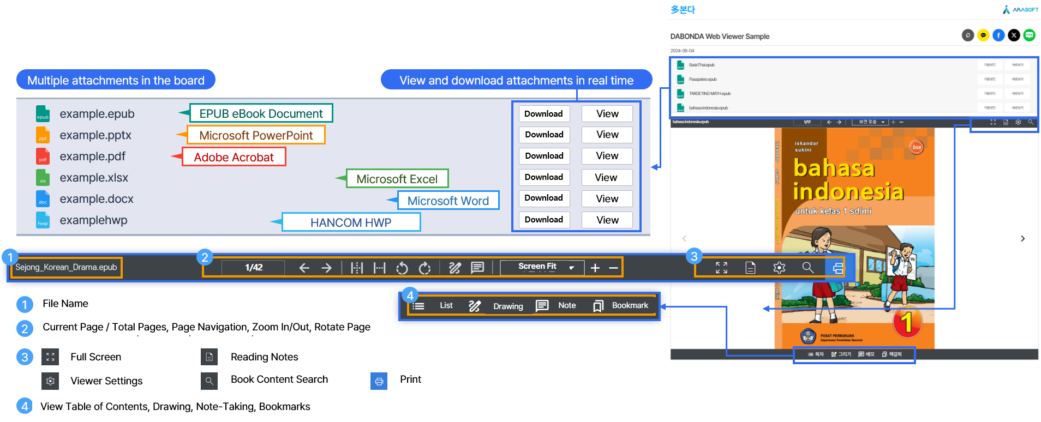Select the Bookmark tab in bottom toolbar
The height and width of the screenshot is (422, 1041).
pos(621,306)
